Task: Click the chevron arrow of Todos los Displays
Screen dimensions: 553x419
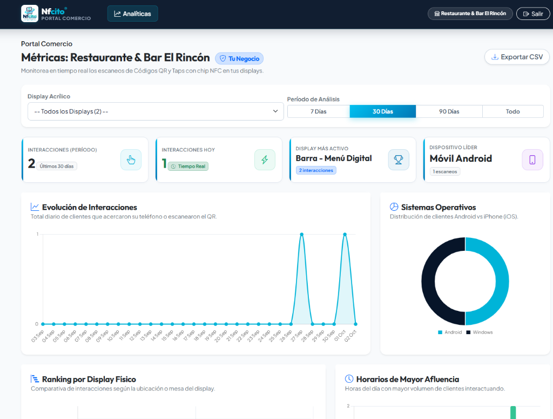Action: [x=275, y=111]
